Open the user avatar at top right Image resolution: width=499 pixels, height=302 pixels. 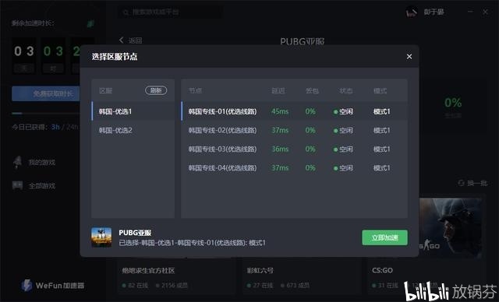coord(411,12)
